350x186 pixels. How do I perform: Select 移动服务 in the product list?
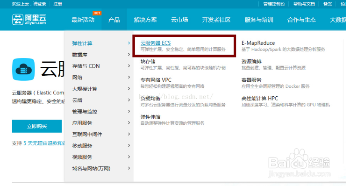point(82,146)
